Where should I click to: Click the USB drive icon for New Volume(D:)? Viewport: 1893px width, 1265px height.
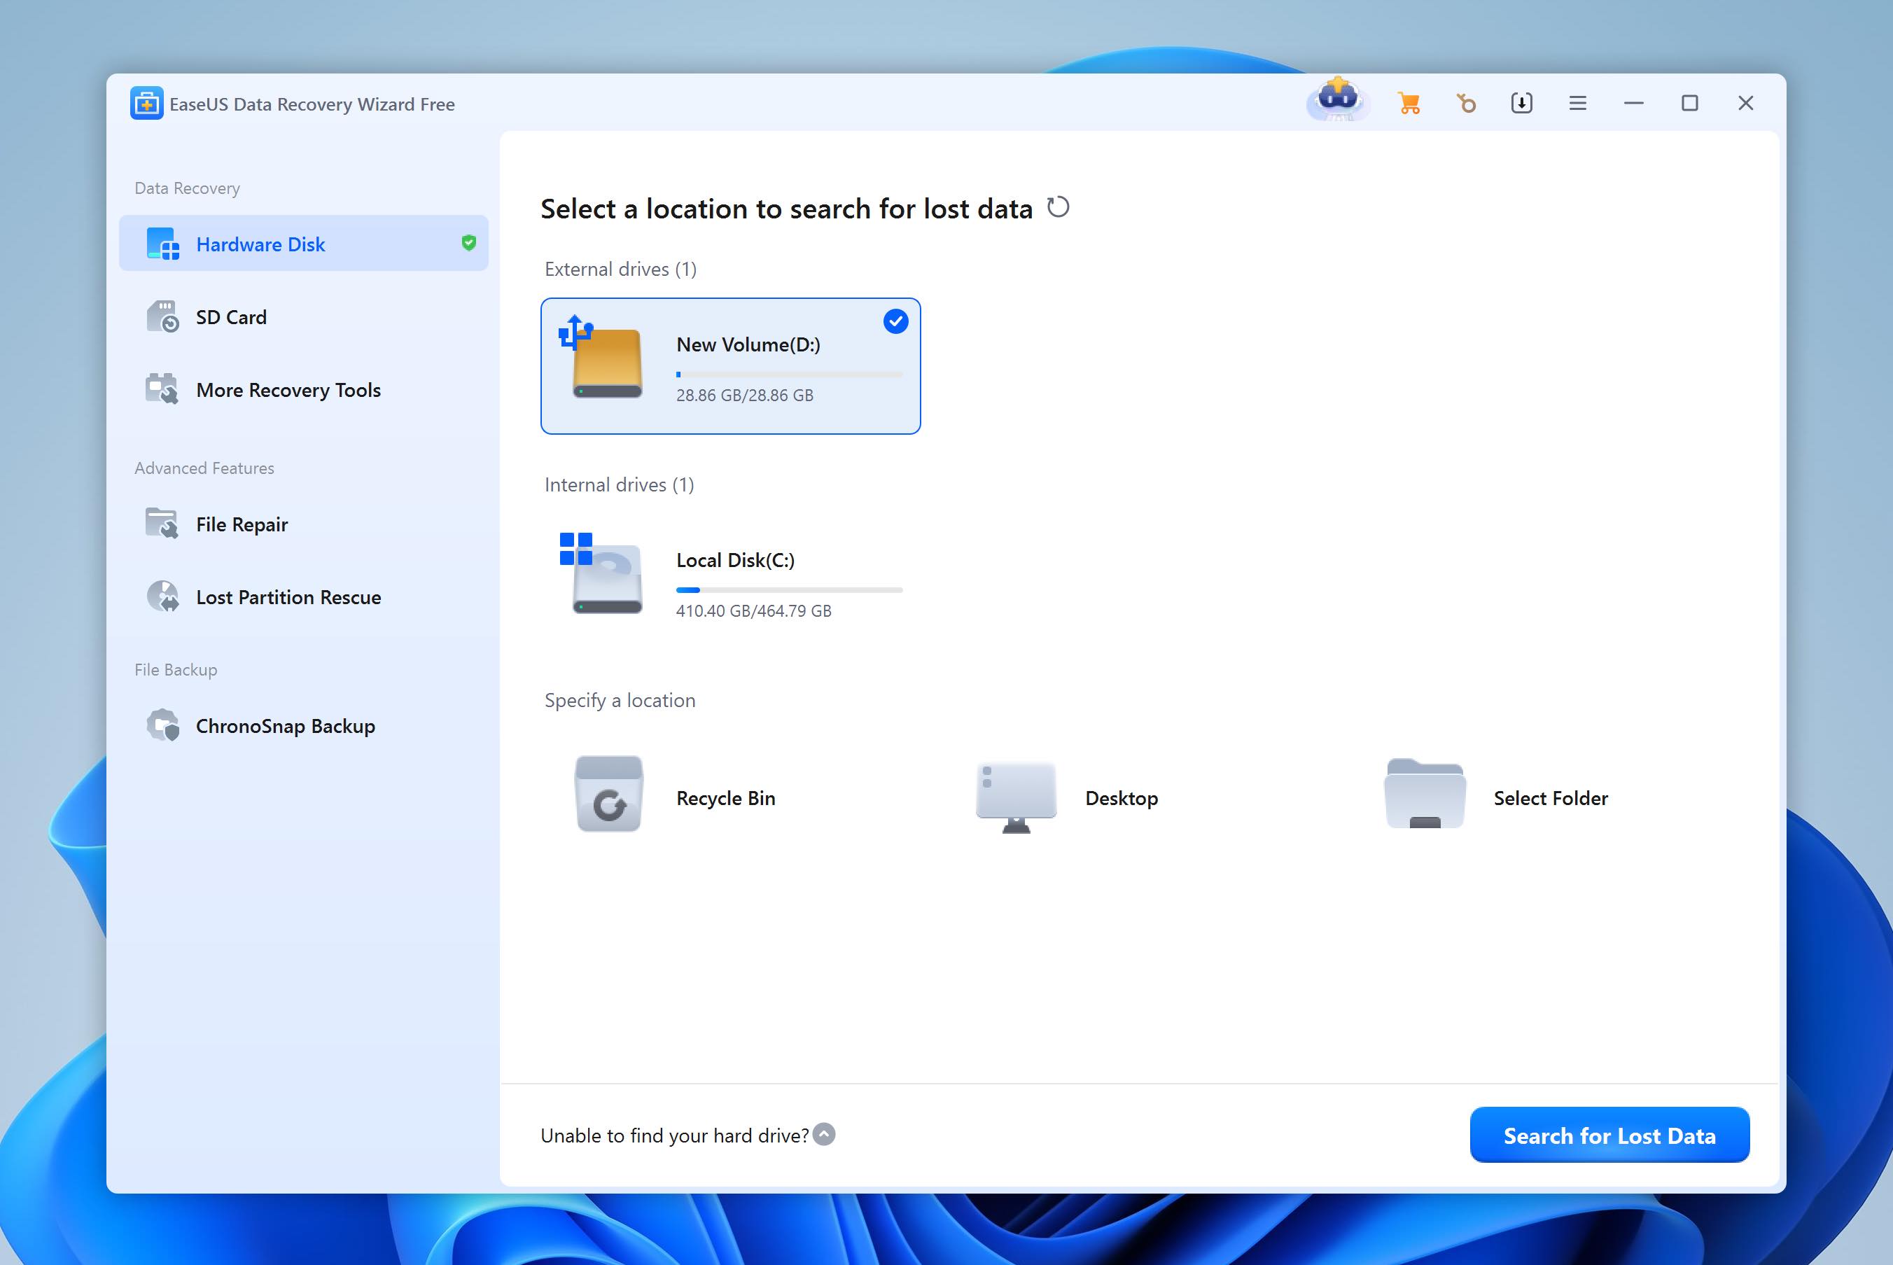601,356
